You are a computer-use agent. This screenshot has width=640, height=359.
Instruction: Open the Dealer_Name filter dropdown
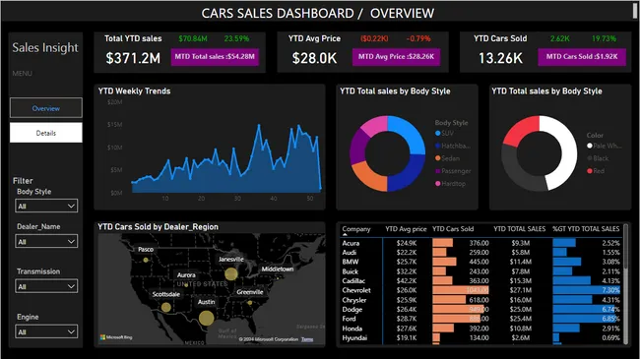click(46, 242)
